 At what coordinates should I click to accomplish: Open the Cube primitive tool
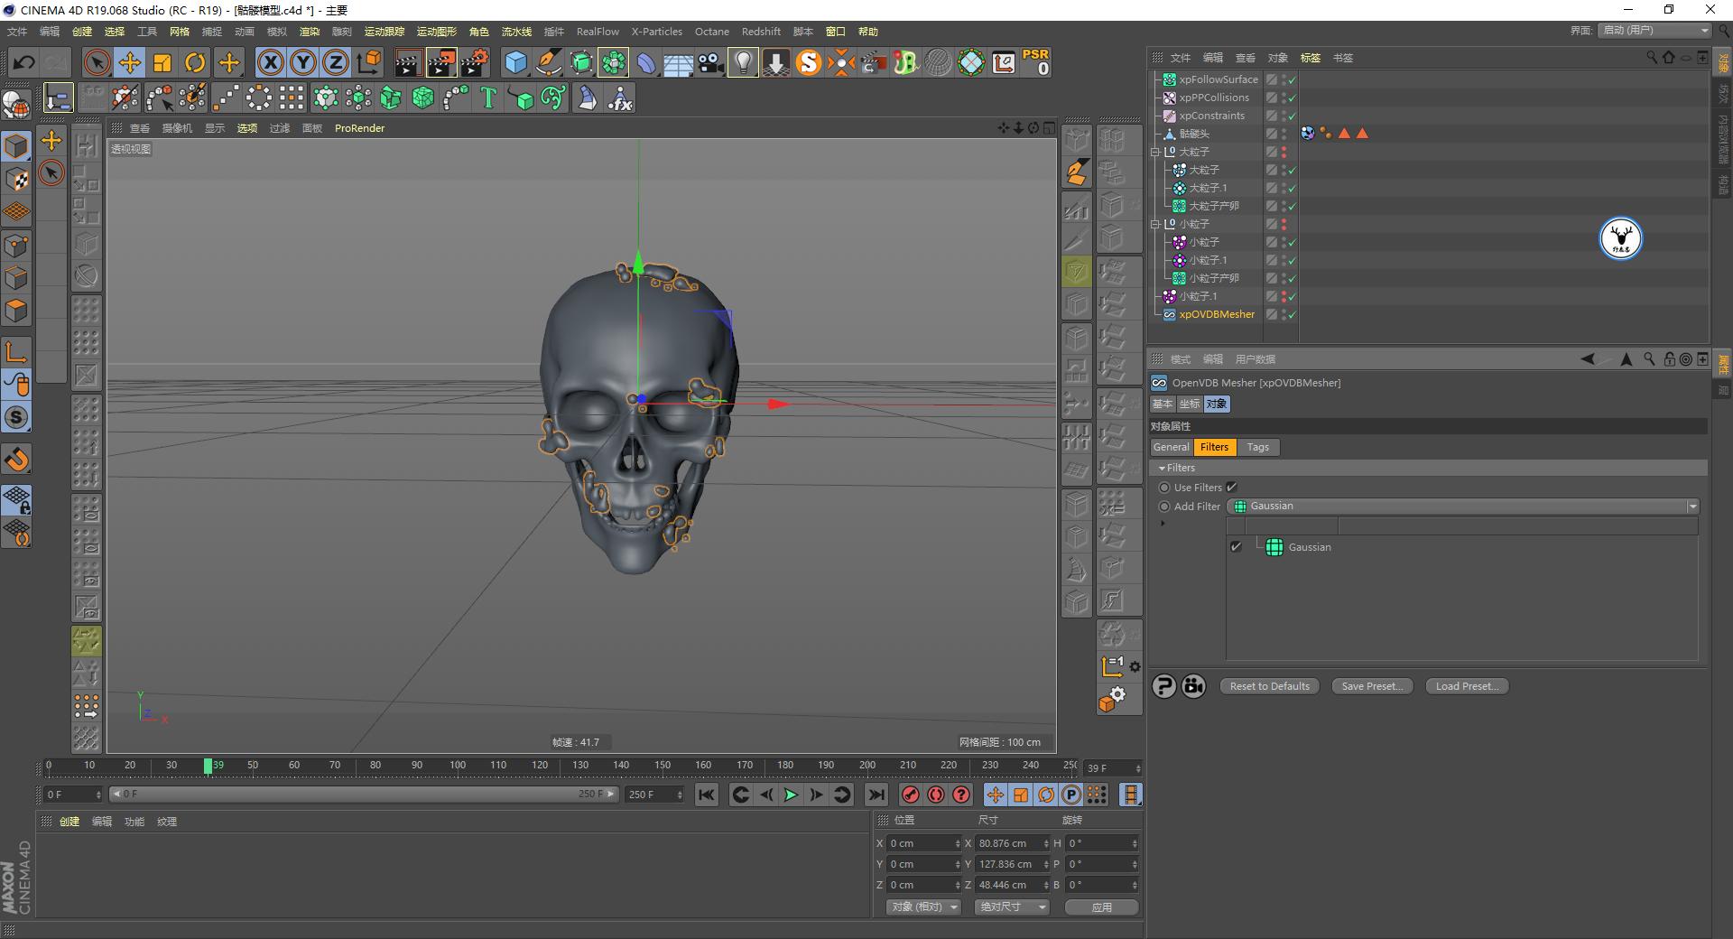pos(516,62)
